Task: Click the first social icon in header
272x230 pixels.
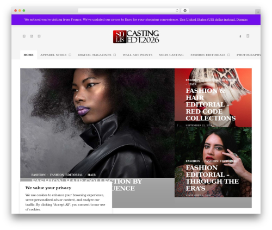Action: coord(24,36)
